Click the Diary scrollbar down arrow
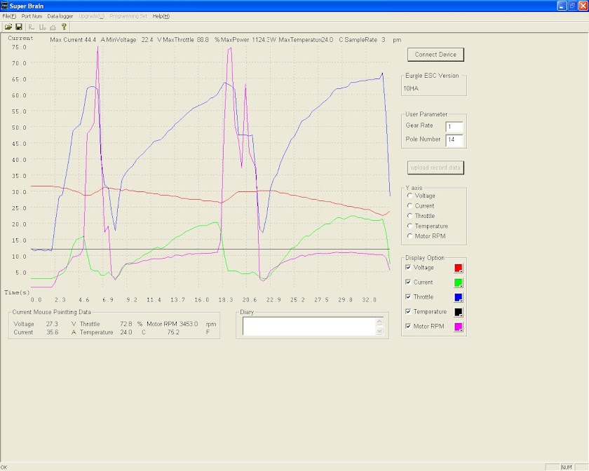Image resolution: width=589 pixels, height=471 pixels. click(x=379, y=331)
